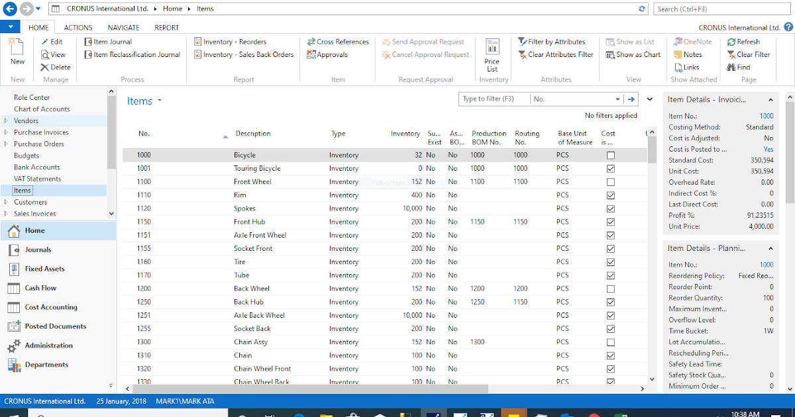795x417 pixels.
Task: Open the Price List
Action: coord(492,54)
